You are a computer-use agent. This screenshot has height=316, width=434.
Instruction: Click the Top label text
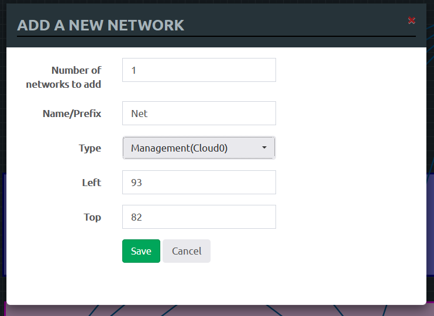92,217
